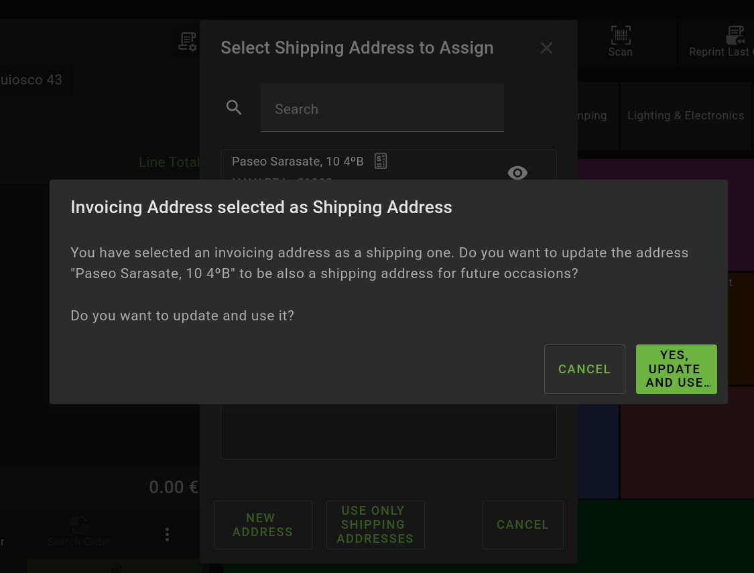Choose Use Only Shipping Addresses

coord(375,525)
